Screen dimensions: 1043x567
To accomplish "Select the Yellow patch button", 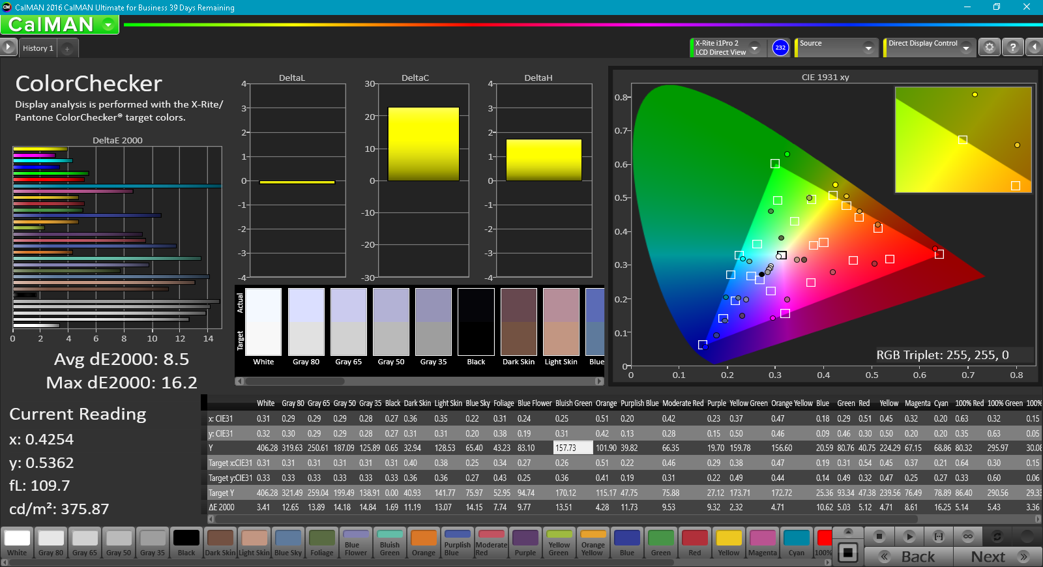I will point(729,543).
